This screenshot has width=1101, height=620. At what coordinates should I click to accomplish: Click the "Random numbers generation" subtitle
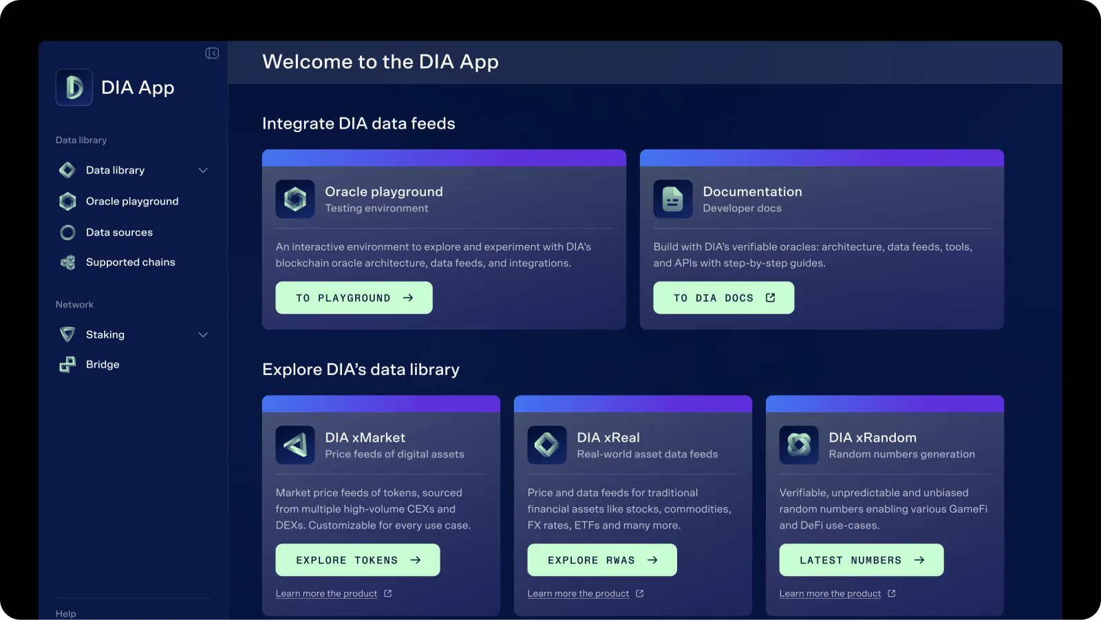click(902, 454)
